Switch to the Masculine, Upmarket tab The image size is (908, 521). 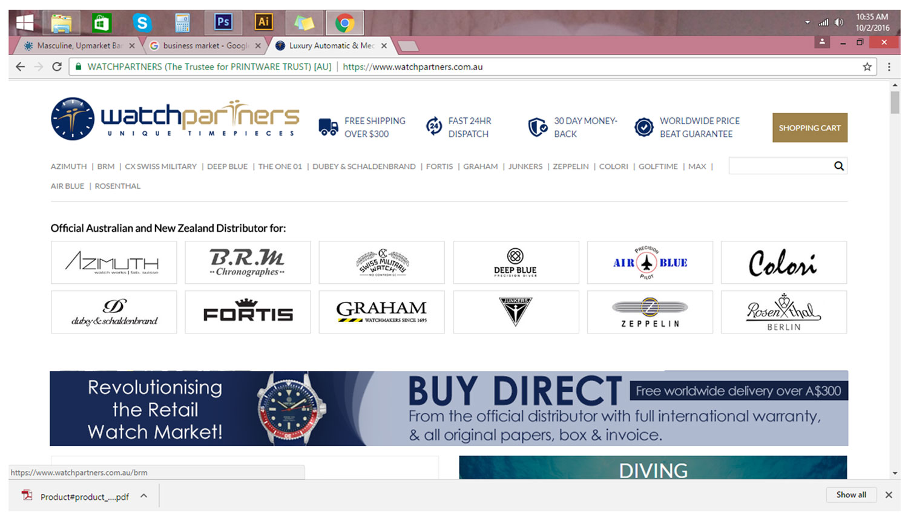[79, 45]
